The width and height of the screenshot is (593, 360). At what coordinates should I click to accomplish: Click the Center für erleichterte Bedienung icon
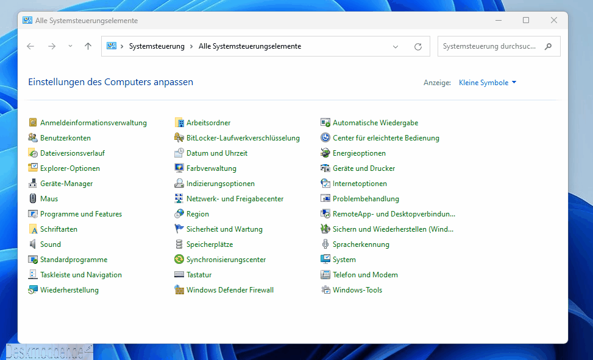tap(325, 137)
